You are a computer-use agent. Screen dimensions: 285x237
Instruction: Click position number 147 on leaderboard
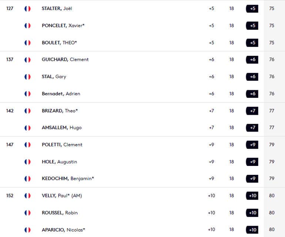click(x=10, y=145)
